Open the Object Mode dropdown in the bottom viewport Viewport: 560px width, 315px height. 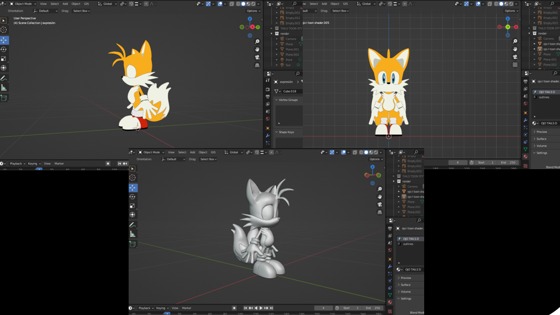point(151,153)
